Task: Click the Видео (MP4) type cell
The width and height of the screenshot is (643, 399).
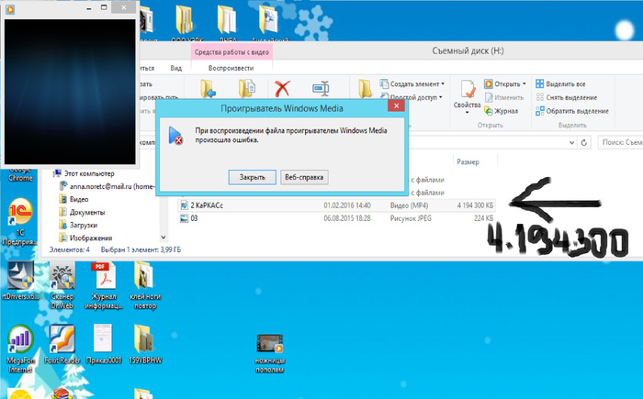Action: coord(411,205)
